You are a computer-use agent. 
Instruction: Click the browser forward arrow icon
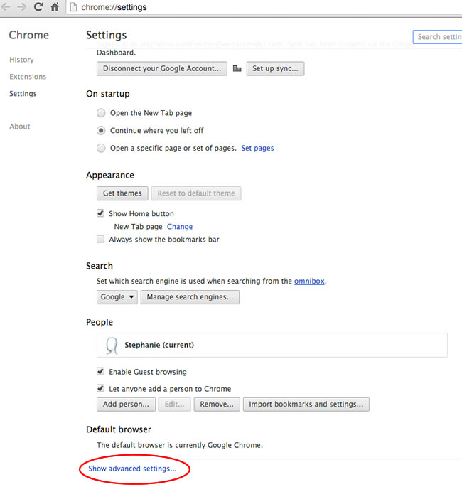tap(21, 7)
